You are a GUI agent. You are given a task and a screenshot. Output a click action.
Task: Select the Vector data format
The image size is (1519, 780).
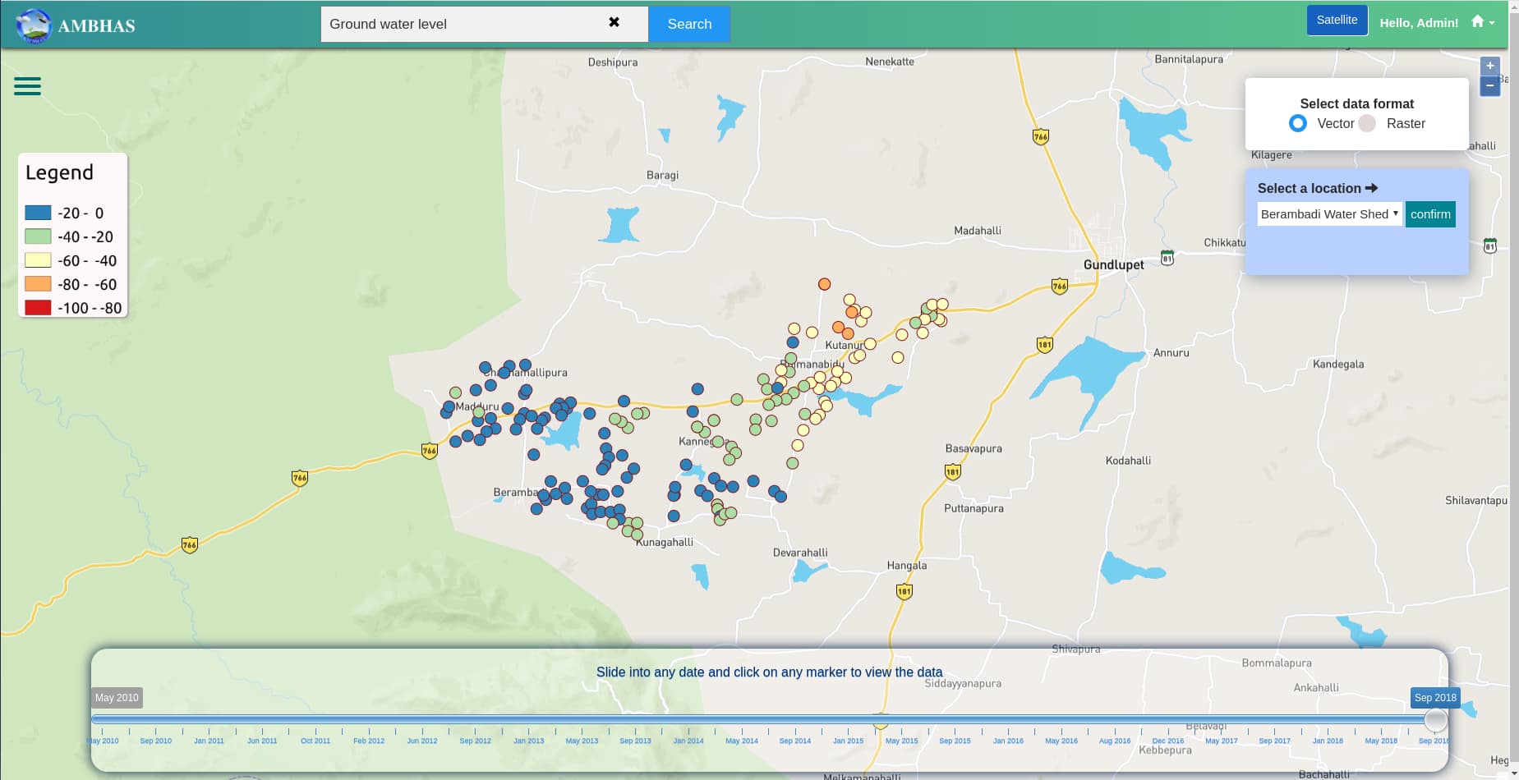point(1298,123)
